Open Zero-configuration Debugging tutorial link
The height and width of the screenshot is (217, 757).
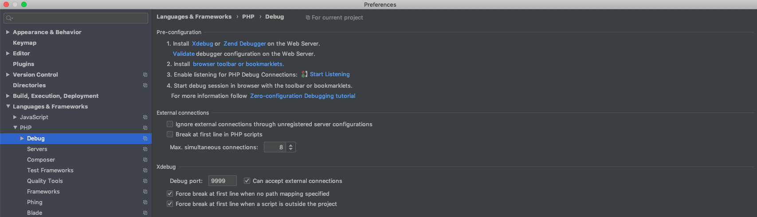(x=302, y=96)
